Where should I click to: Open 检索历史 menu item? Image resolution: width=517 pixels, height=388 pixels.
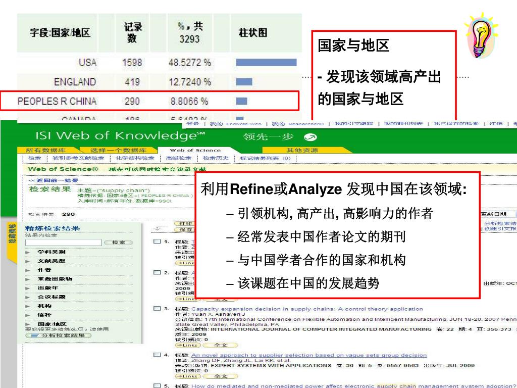click(216, 158)
